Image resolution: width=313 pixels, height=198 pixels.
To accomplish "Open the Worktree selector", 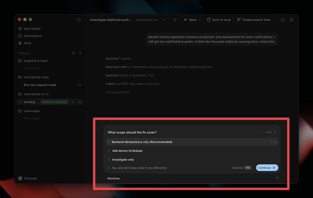I will (x=113, y=178).
